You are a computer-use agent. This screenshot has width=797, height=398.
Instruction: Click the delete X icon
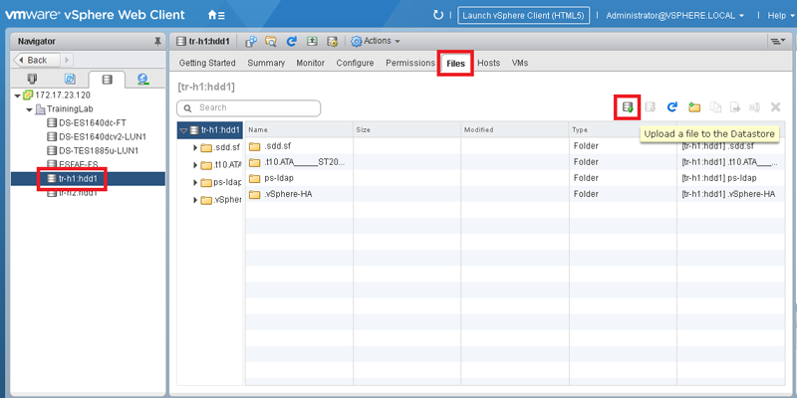[776, 107]
